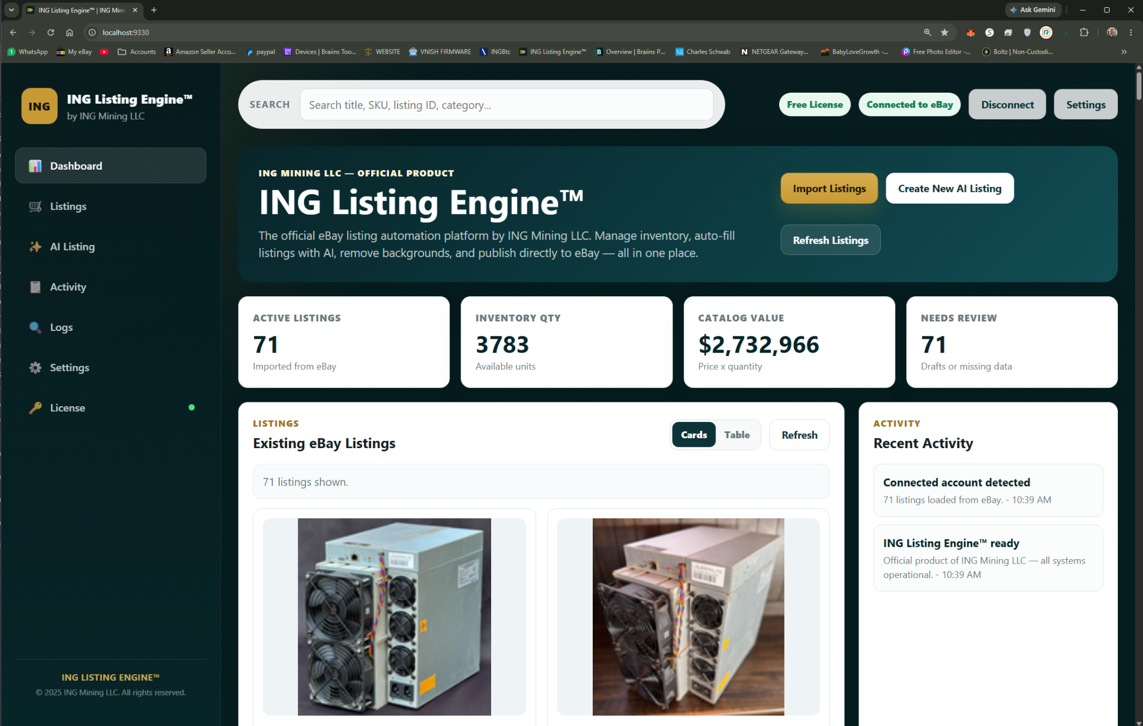This screenshot has height=726, width=1143.
Task: Close the ING Listing Engine tab
Action: (x=135, y=10)
